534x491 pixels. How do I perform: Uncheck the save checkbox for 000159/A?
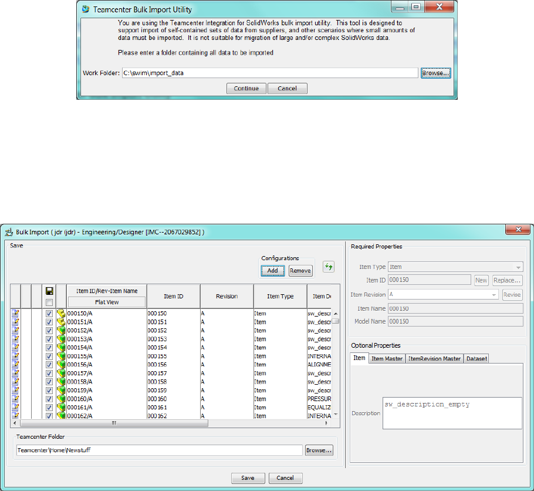tap(49, 390)
